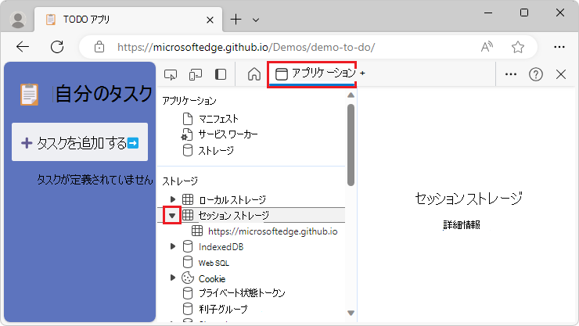Toggle device emulation icon in DevTools

pos(196,74)
